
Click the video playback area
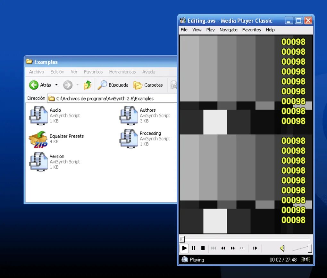coord(246,134)
